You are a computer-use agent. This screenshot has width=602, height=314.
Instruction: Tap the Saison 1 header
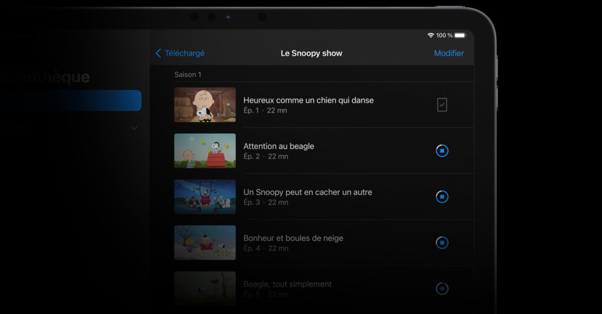pyautogui.click(x=188, y=75)
